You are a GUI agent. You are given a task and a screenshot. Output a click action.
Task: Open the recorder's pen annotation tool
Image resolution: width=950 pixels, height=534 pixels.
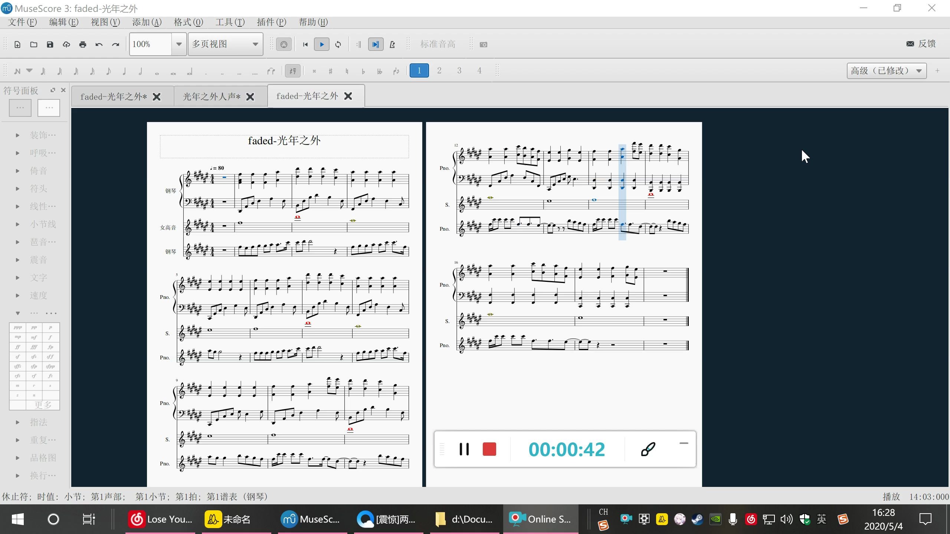[648, 449]
